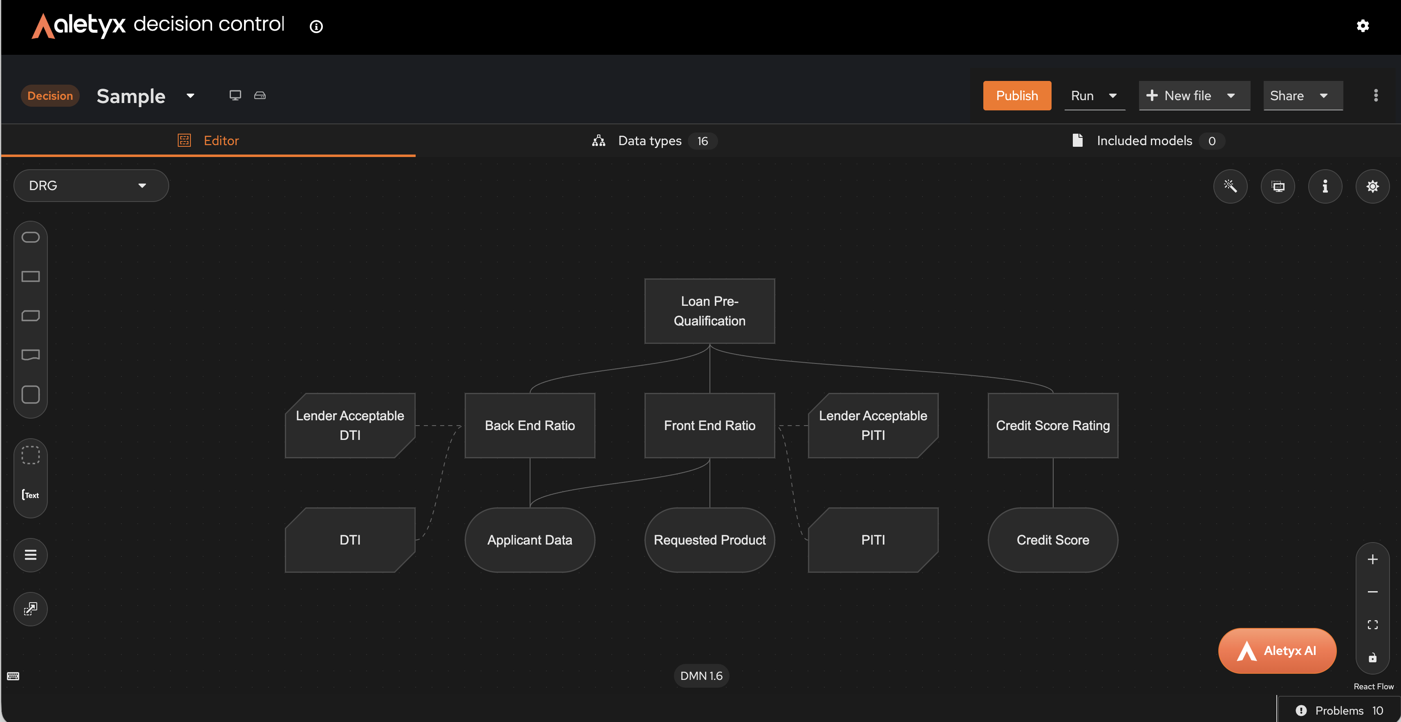Switch to the Data types tab
1401x722 pixels.
(649, 141)
